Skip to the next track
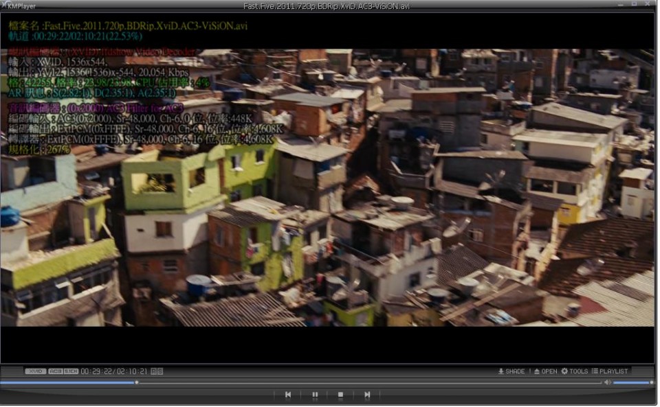The image size is (660, 407). (367, 395)
